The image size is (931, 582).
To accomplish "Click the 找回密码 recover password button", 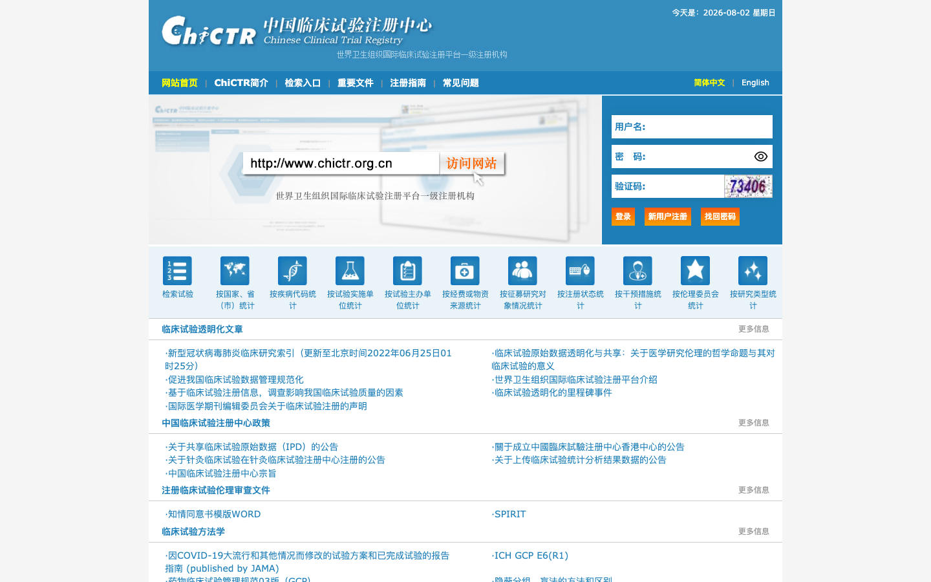I will pos(720,217).
